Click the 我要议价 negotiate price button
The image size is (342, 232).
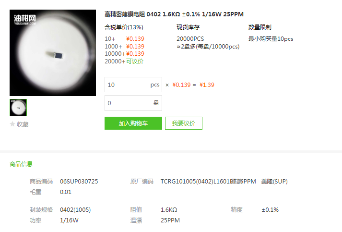184,123
